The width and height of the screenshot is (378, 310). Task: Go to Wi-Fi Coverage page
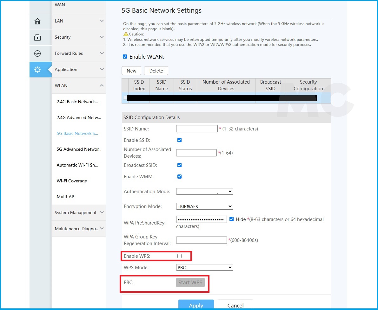tap(72, 181)
